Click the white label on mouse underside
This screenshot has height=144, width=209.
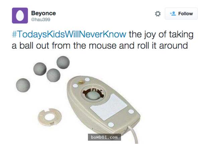(x=109, y=107)
